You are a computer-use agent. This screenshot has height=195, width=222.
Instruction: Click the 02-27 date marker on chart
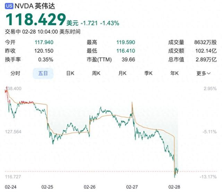coord(132,187)
